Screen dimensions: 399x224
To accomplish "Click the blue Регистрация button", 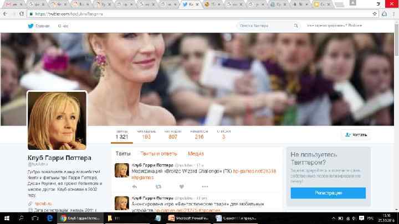I will [328, 193].
